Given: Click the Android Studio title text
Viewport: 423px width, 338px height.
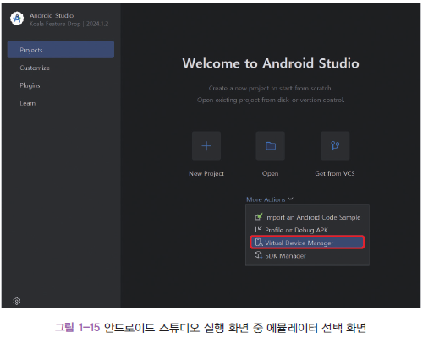Looking at the screenshot, I should click(52, 15).
